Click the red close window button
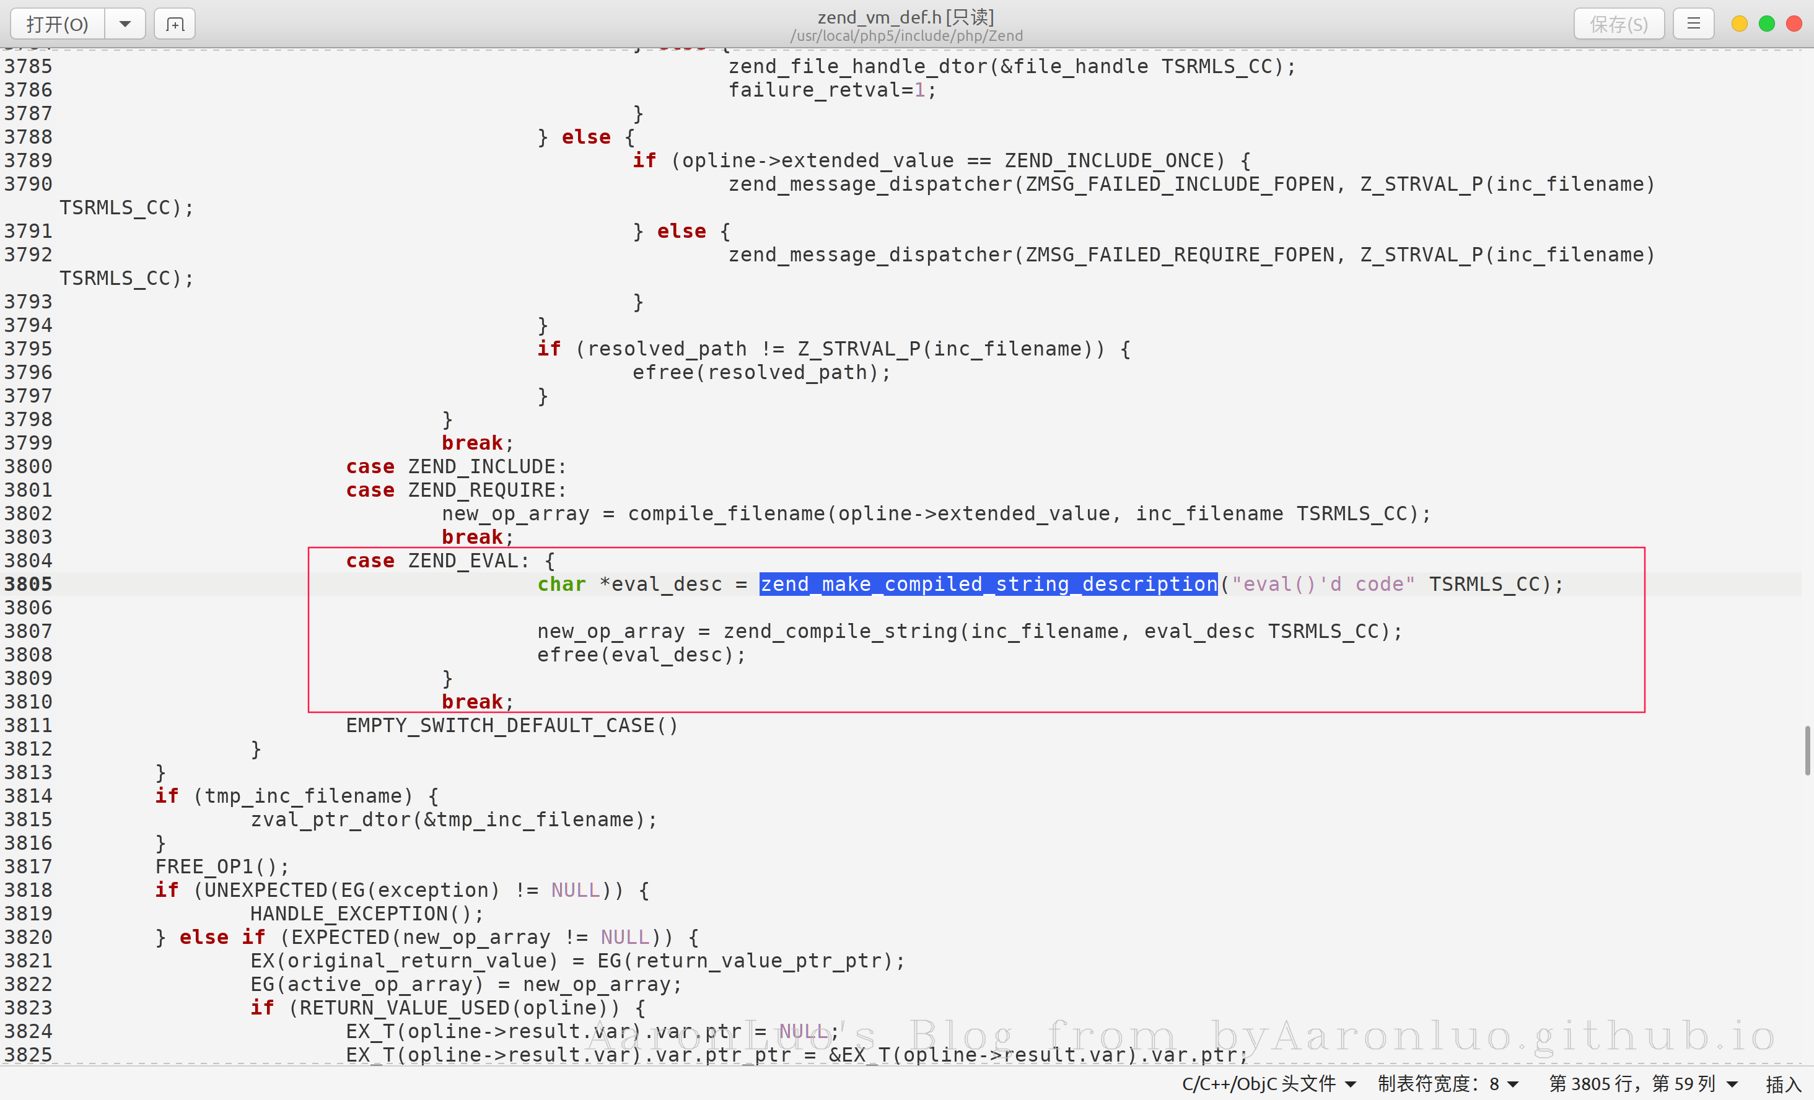1814x1100 pixels. tap(1794, 24)
